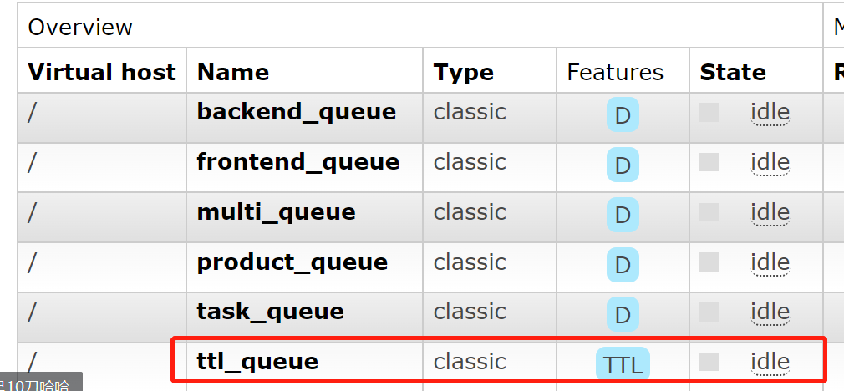Viewport: 844px width, 391px height.
Task: Open the product_queue queue link
Action: [292, 262]
